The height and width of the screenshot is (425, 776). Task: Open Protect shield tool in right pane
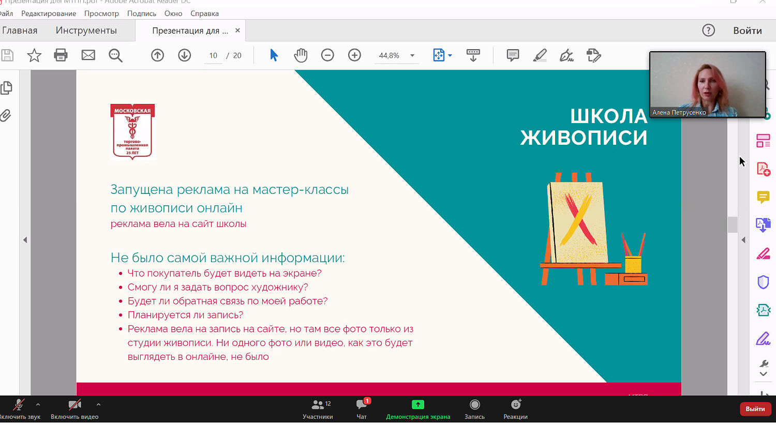click(763, 282)
